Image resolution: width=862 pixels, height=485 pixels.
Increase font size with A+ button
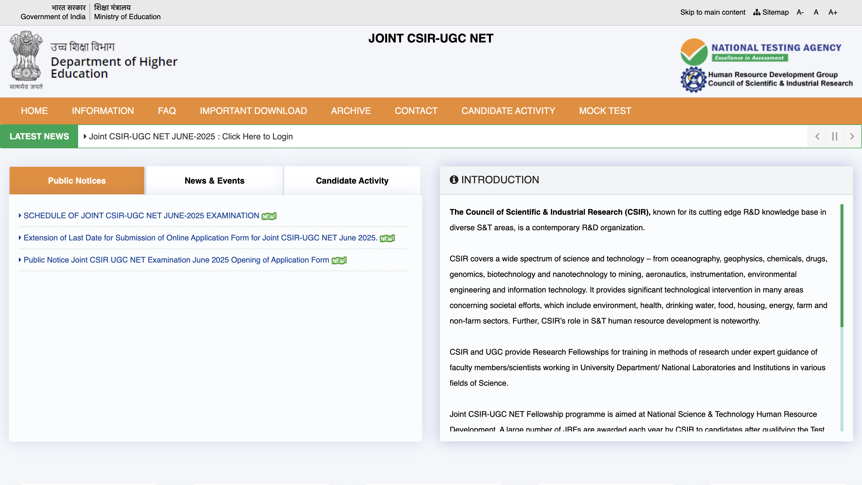[x=833, y=12]
